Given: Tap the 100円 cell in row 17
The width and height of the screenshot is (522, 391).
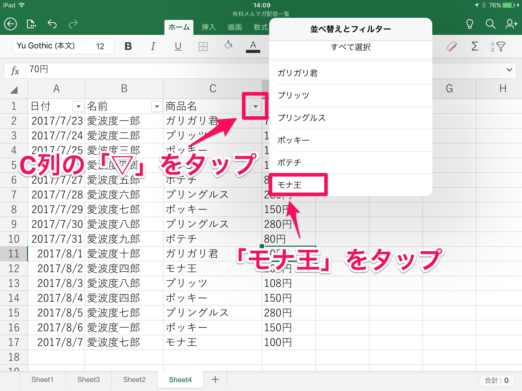Looking at the screenshot, I should click(x=289, y=342).
